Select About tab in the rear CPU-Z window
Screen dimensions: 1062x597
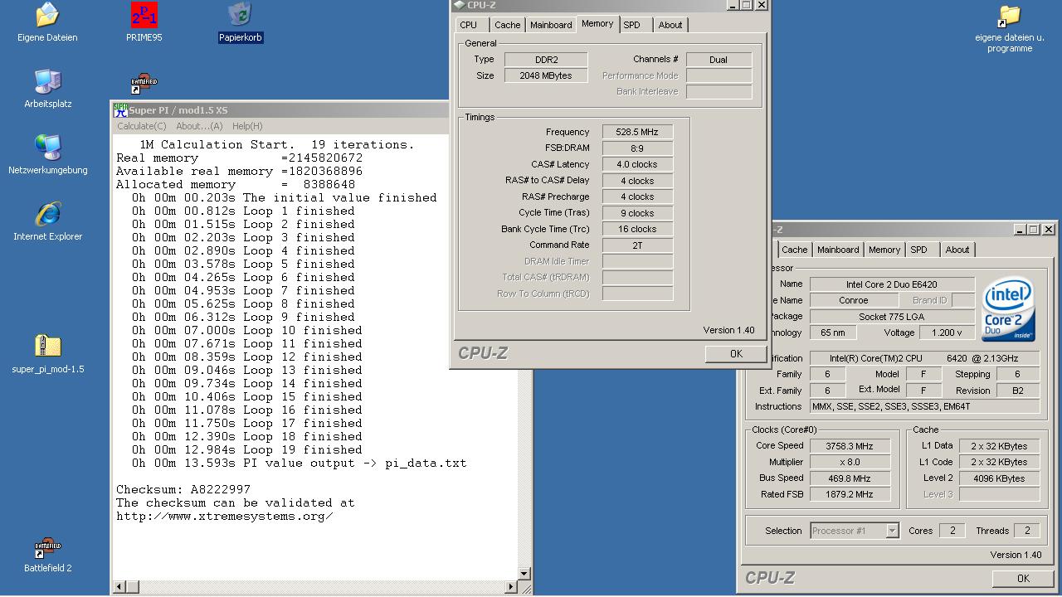[x=957, y=250]
